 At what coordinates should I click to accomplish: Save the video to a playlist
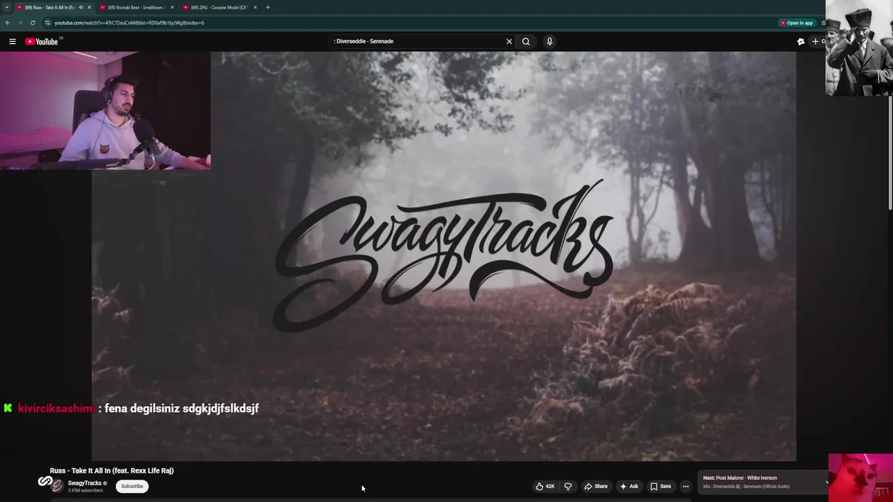[x=660, y=487]
